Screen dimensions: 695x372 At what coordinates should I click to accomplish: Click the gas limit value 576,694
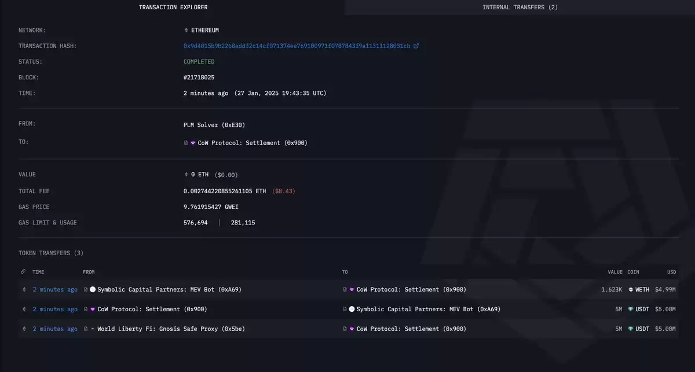click(196, 223)
